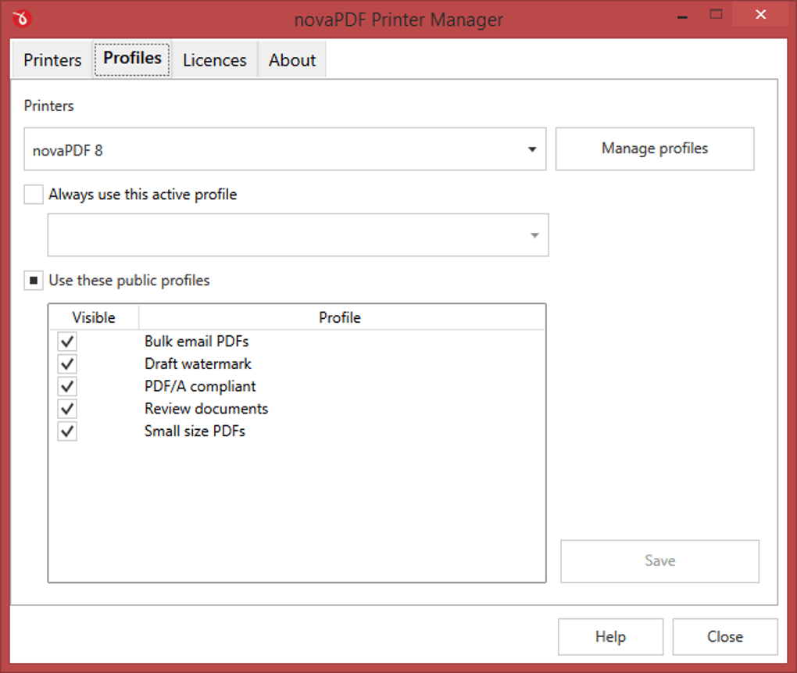
Task: Switch to the Printers tab
Action: tap(52, 60)
